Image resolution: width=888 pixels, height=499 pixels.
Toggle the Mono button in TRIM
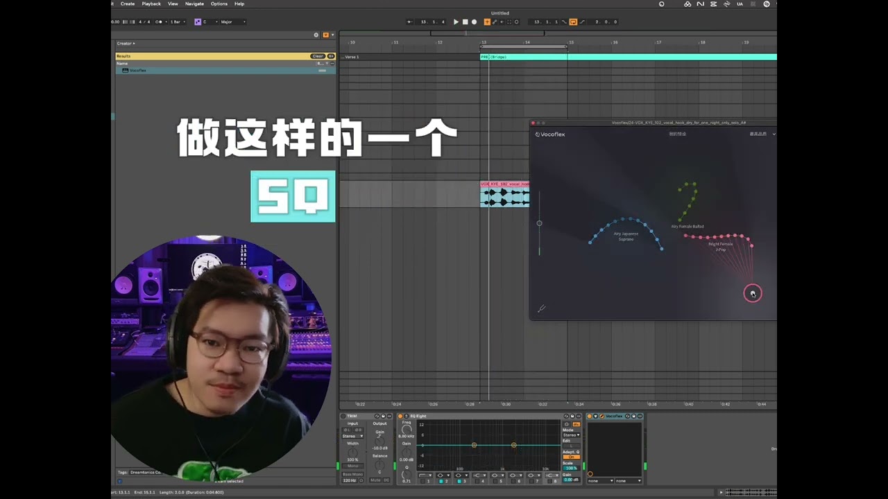tap(352, 466)
